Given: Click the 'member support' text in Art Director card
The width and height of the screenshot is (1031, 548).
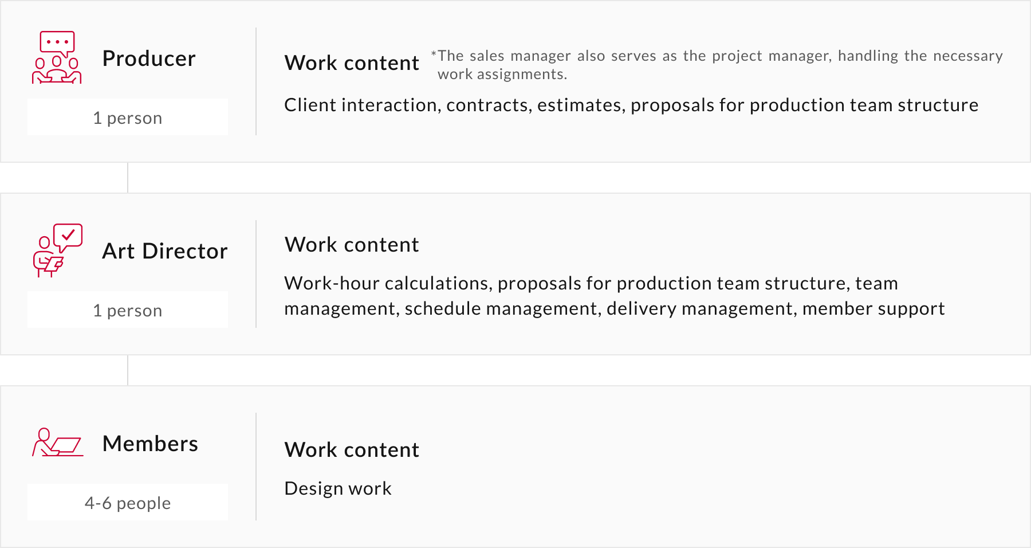Looking at the screenshot, I should [873, 309].
